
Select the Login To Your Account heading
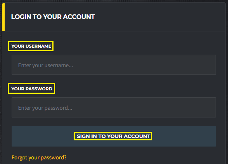click(53, 17)
